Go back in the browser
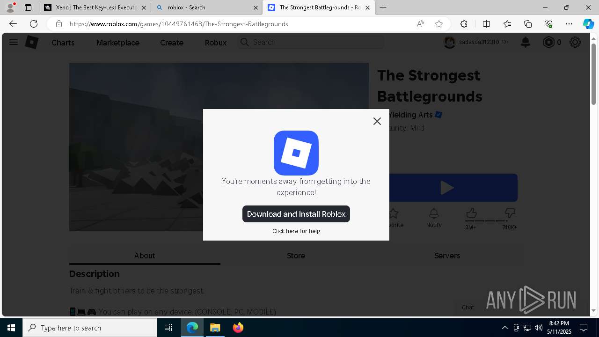 click(x=13, y=24)
